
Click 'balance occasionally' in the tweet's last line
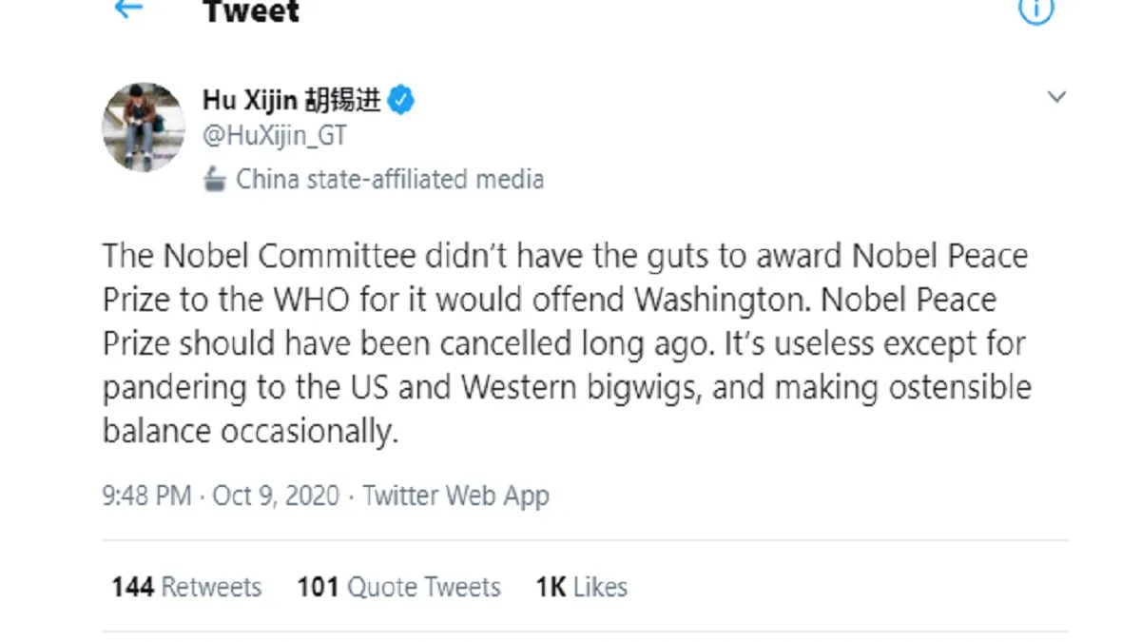point(249,431)
